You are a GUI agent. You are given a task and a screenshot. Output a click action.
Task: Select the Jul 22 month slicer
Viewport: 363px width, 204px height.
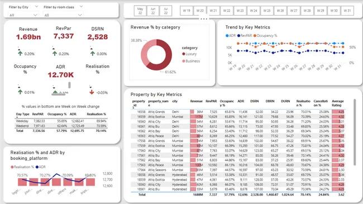point(166,11)
